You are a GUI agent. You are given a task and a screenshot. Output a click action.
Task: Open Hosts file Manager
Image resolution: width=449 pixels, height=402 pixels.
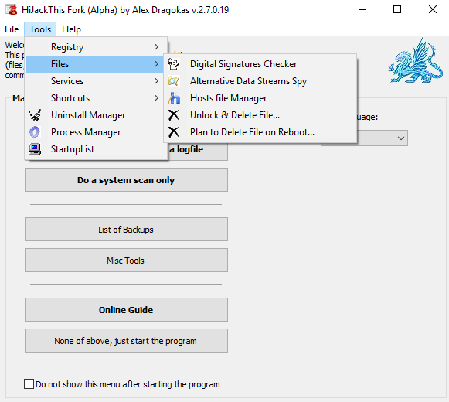click(260, 98)
